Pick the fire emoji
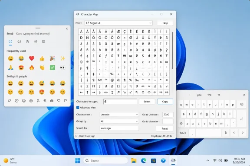 32,67
